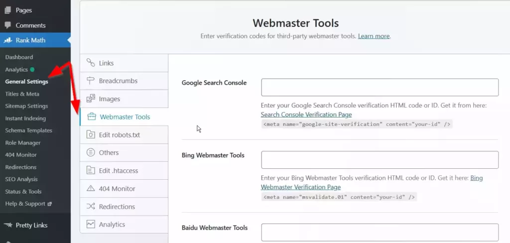The image size is (510, 243).
Task: Click the green status dot next to Analytics
Action: coord(32,69)
